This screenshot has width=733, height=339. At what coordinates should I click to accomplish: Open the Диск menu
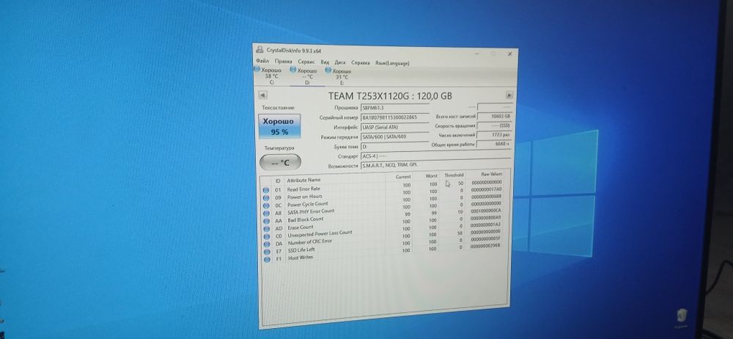340,62
